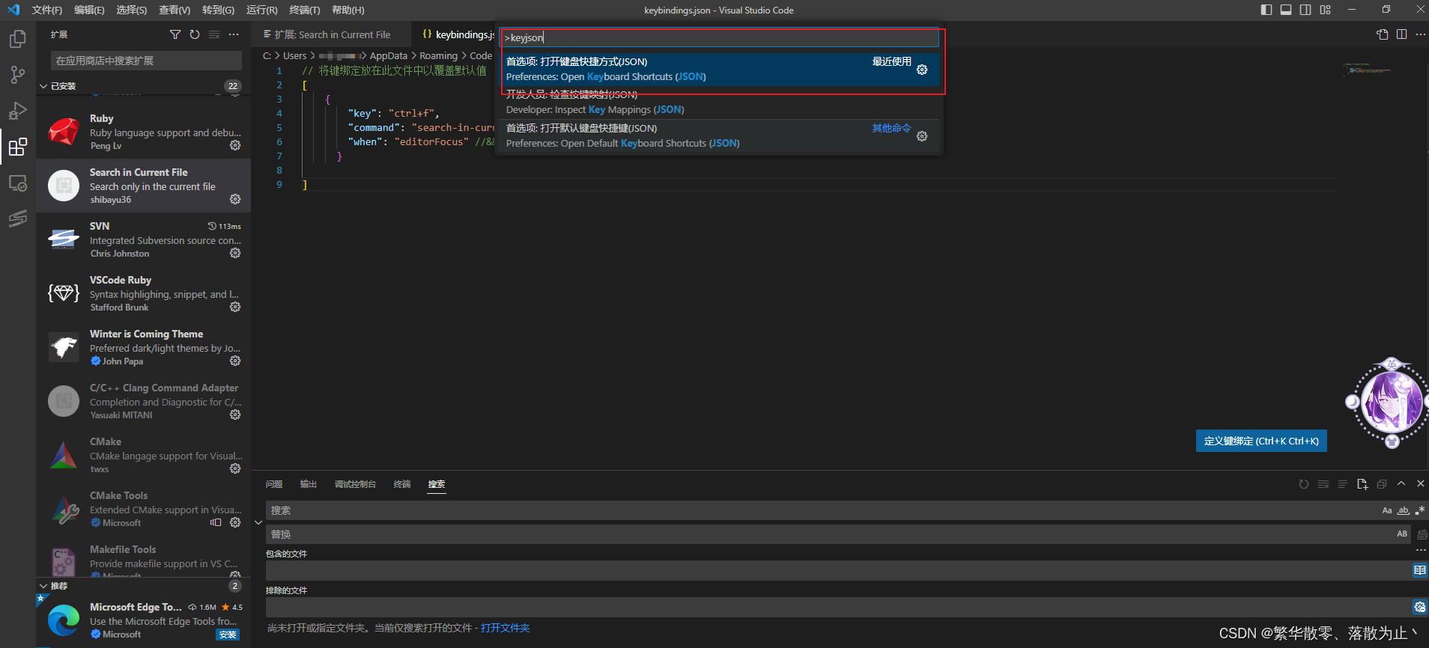1429x648 pixels.
Task: Open editor more actions ellipsis
Action: [1420, 34]
